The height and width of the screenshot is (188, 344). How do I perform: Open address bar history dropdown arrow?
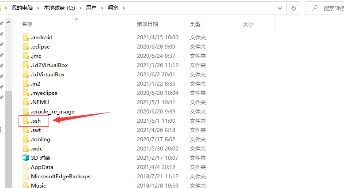pos(280,8)
